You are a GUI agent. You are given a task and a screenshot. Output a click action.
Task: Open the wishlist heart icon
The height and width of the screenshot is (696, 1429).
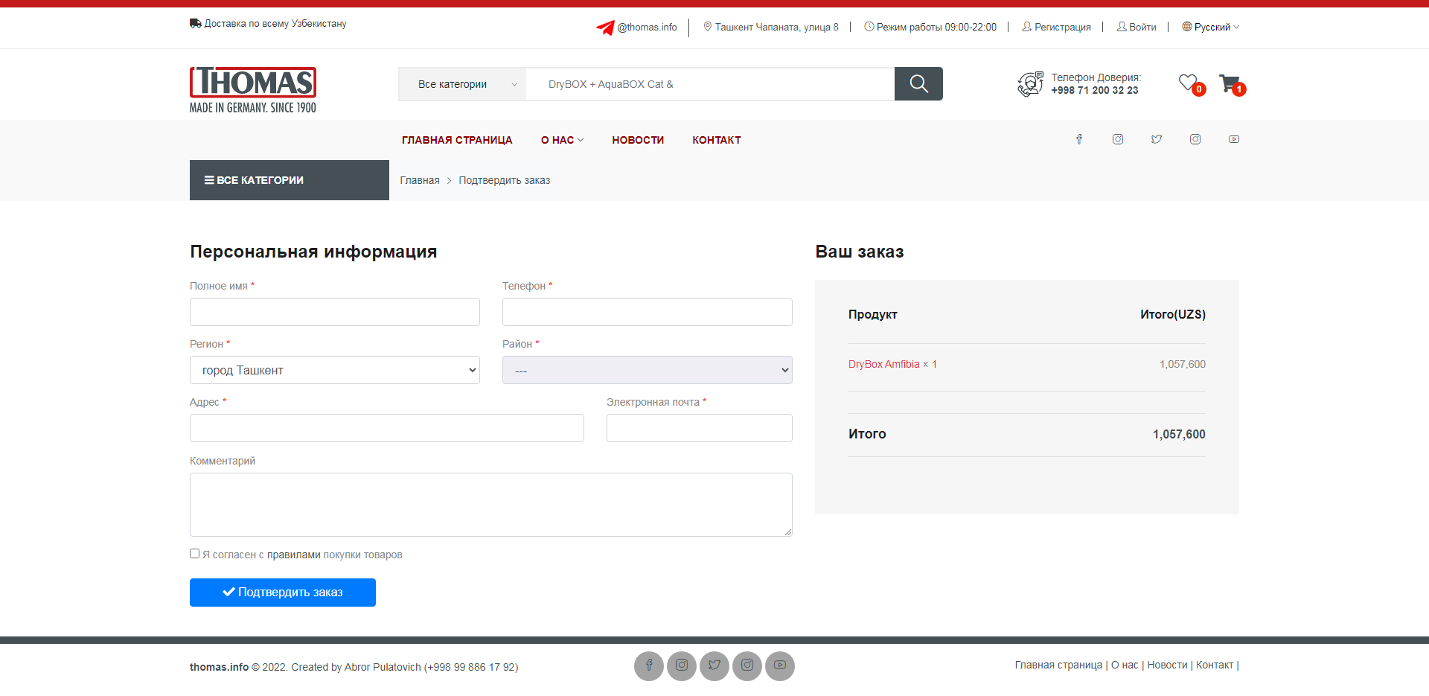click(1189, 83)
